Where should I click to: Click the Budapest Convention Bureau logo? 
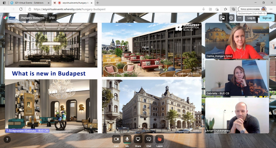(187, 27)
